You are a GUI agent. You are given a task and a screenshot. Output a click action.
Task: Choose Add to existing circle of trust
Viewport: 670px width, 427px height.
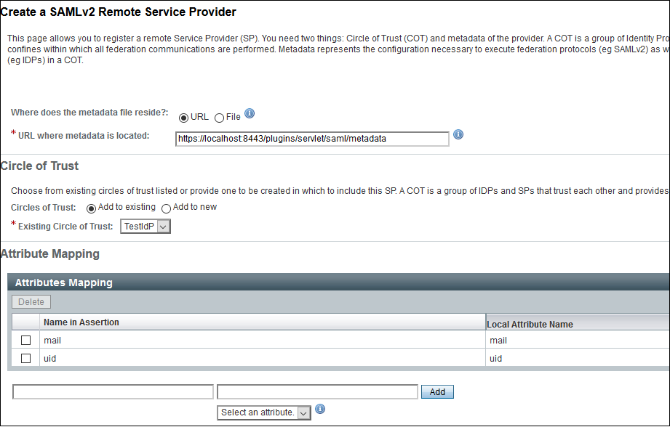pyautogui.click(x=91, y=207)
